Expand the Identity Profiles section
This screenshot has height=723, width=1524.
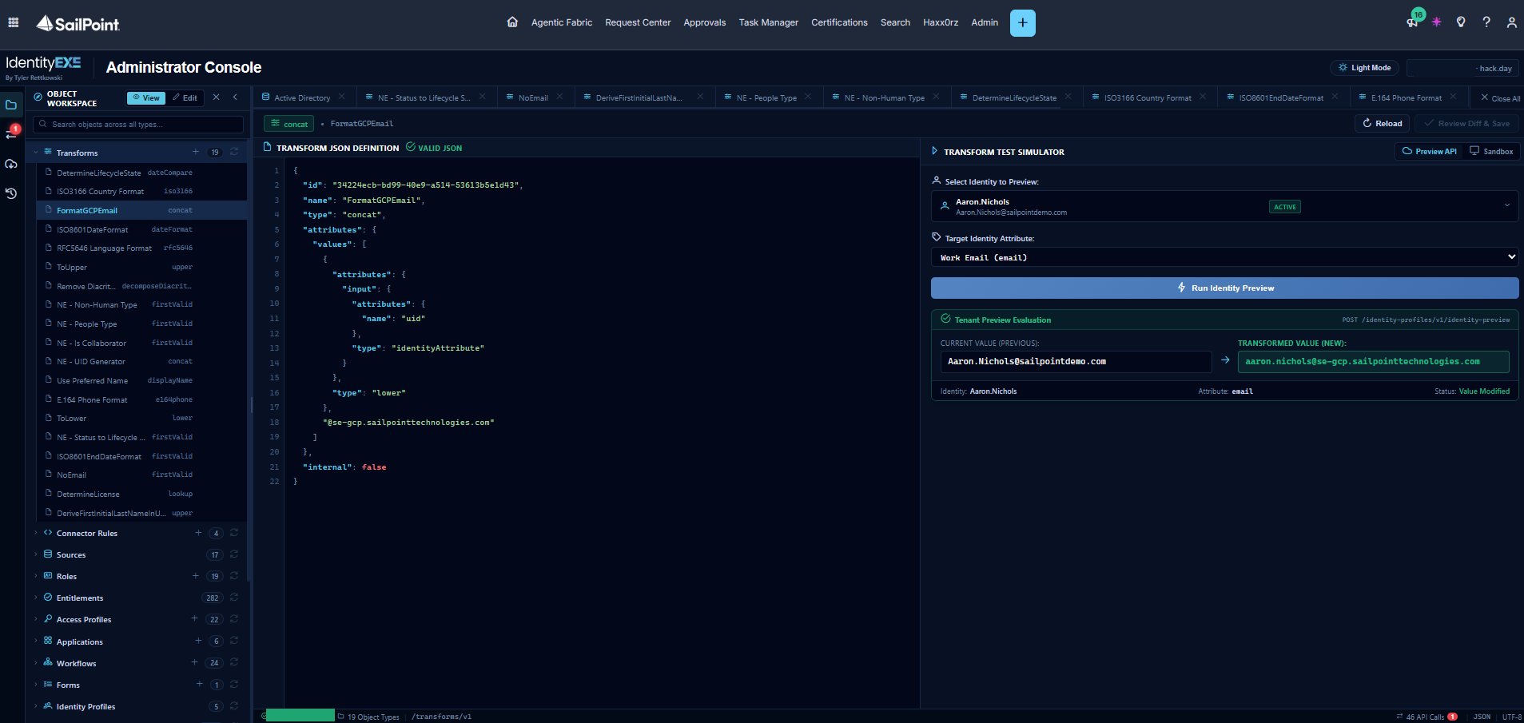click(36, 706)
